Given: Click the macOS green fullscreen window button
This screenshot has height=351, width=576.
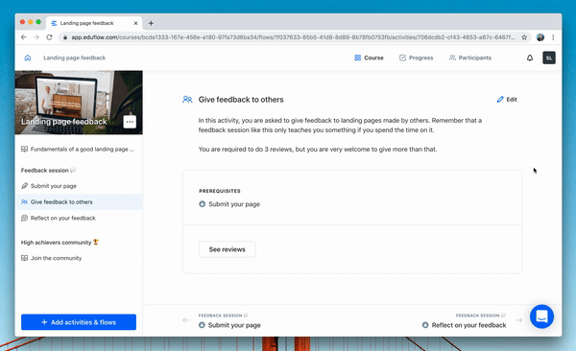Looking at the screenshot, I should [38, 22].
